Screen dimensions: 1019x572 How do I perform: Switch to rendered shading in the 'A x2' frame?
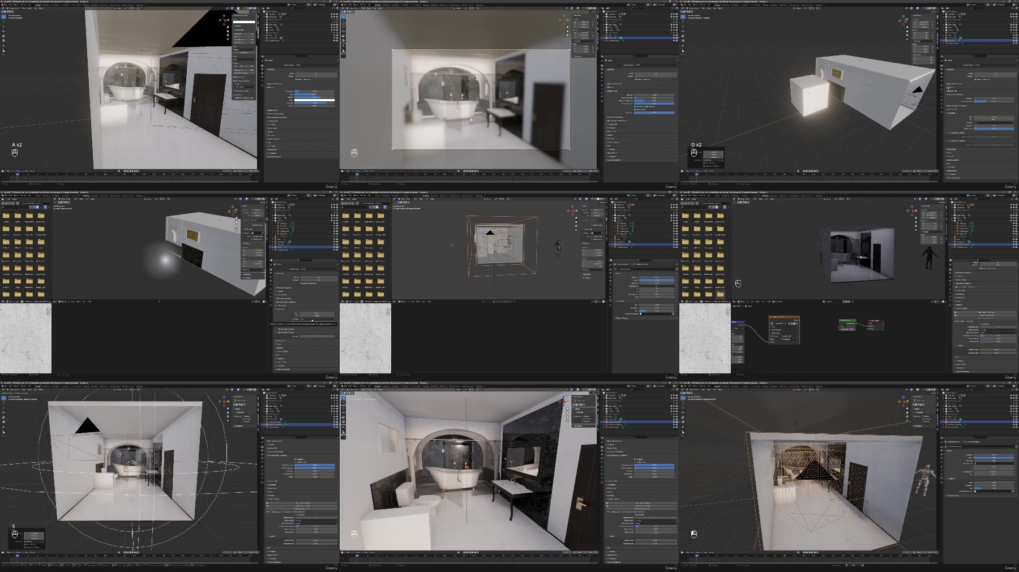coord(255,8)
